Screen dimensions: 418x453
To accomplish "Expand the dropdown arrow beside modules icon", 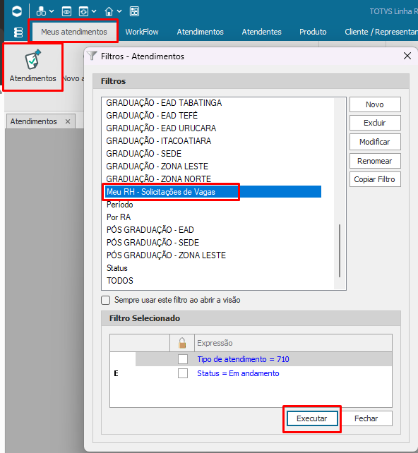I will [52, 11].
